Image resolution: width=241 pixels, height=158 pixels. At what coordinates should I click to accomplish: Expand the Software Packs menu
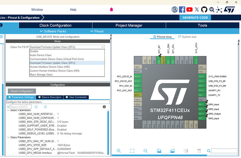[x=54, y=31]
